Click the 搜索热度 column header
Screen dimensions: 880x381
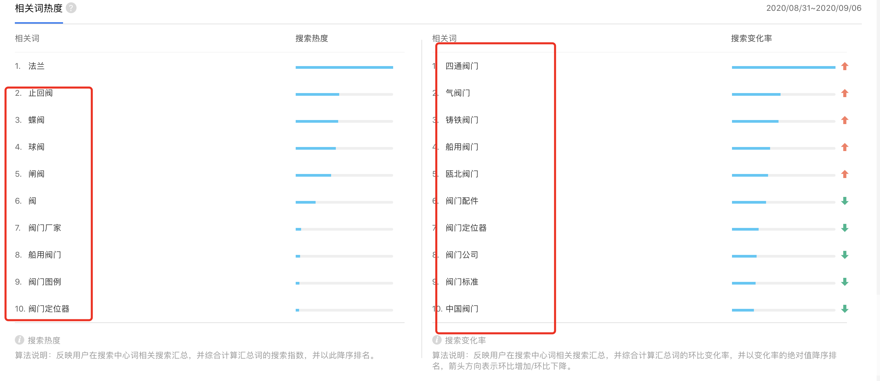312,38
